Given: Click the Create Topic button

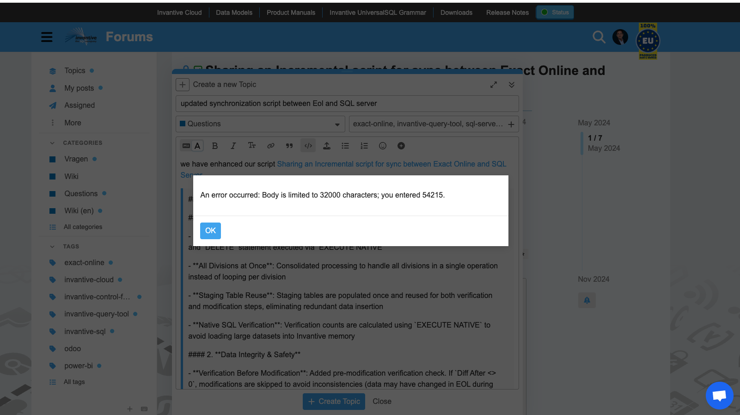Looking at the screenshot, I should (x=334, y=402).
